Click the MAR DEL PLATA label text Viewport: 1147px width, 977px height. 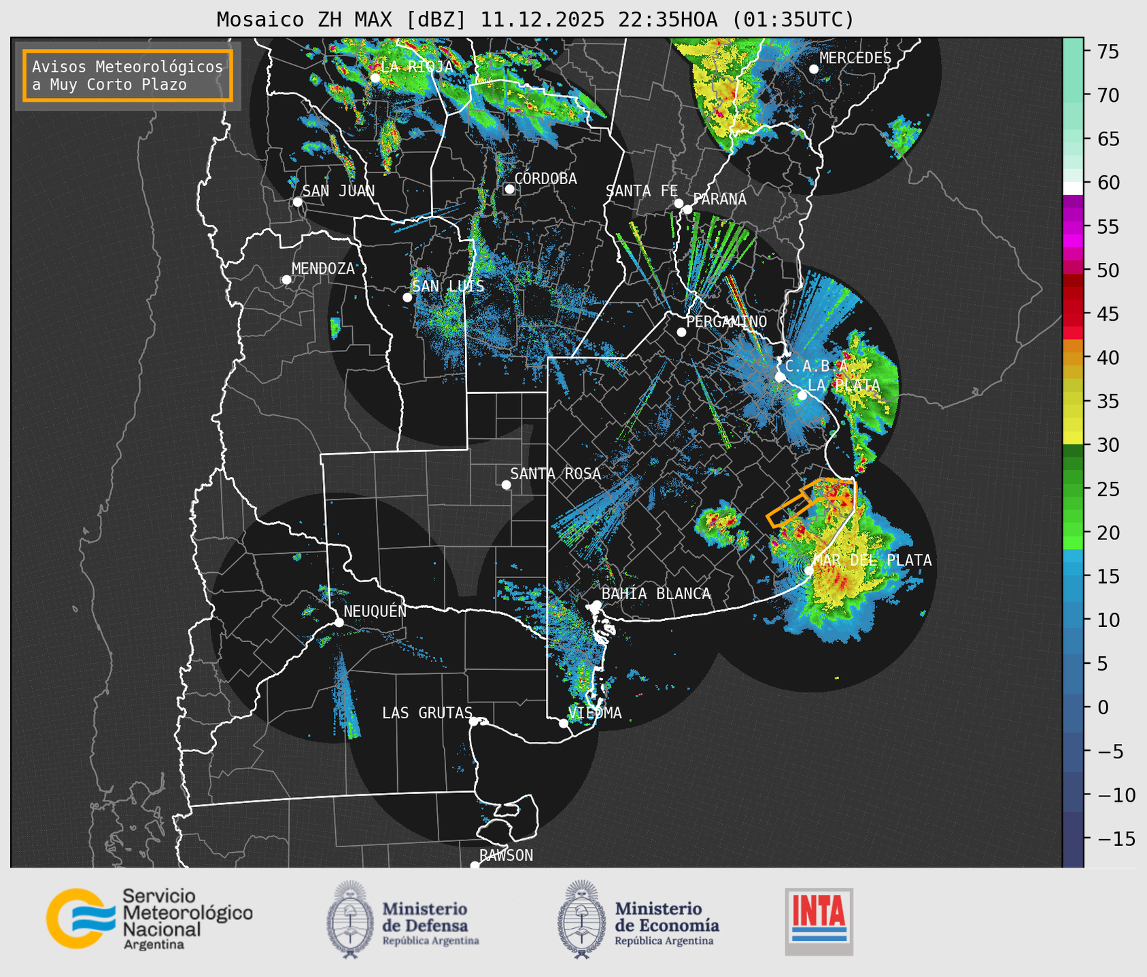(x=872, y=561)
